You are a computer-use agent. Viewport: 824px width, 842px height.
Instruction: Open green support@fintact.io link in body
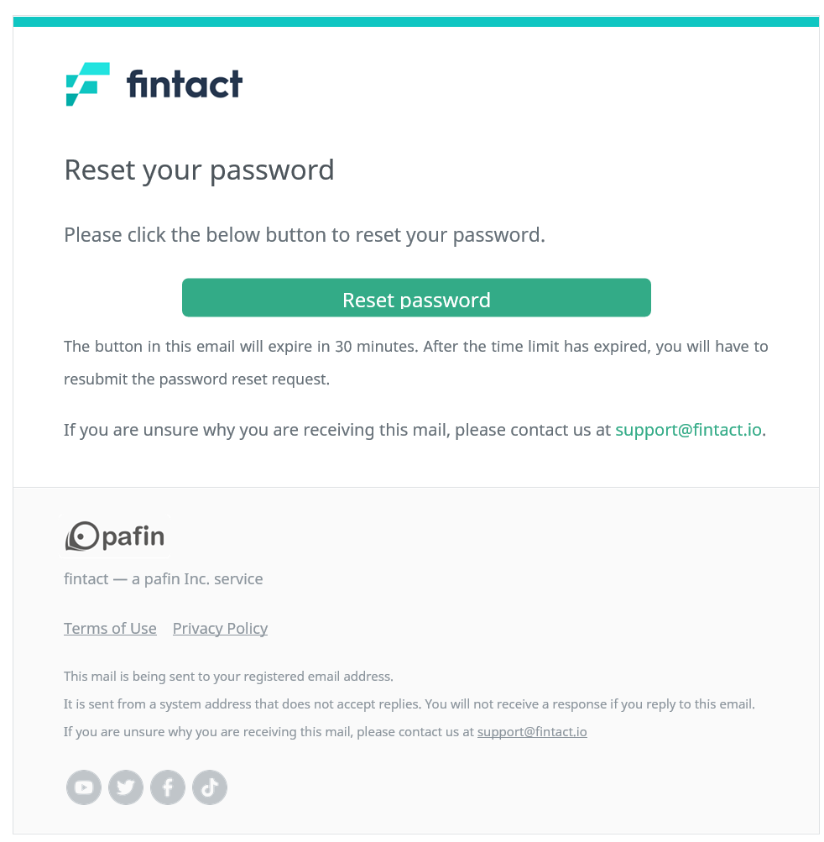tap(688, 430)
